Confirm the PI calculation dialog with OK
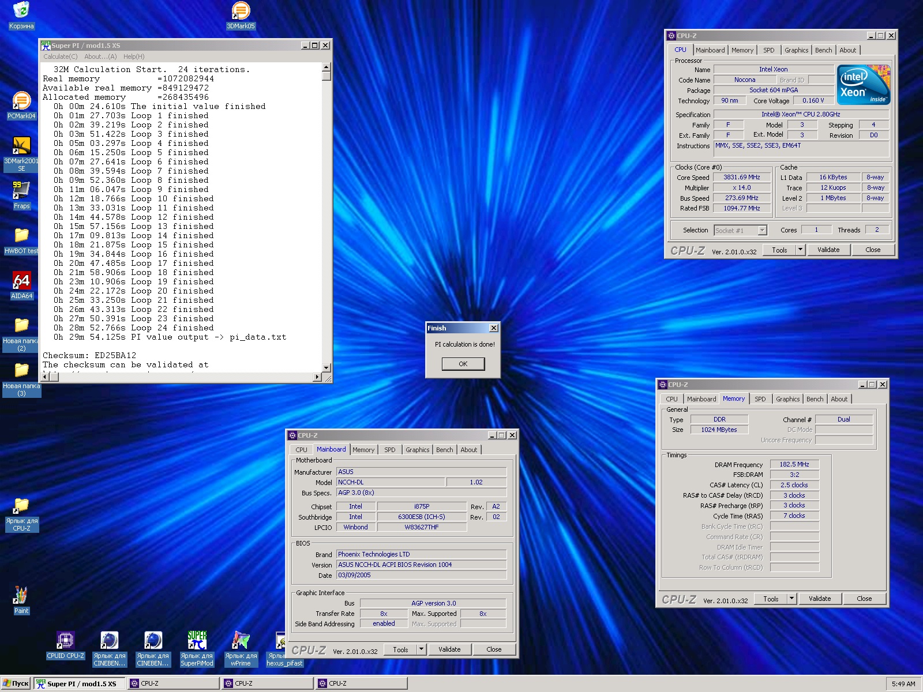The height and width of the screenshot is (692, 923). 463,364
